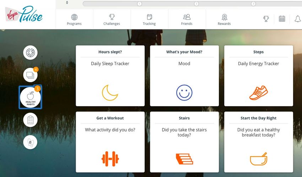Go to the Challenges menu
Viewport: 302px width, 177px height.
[x=112, y=20]
